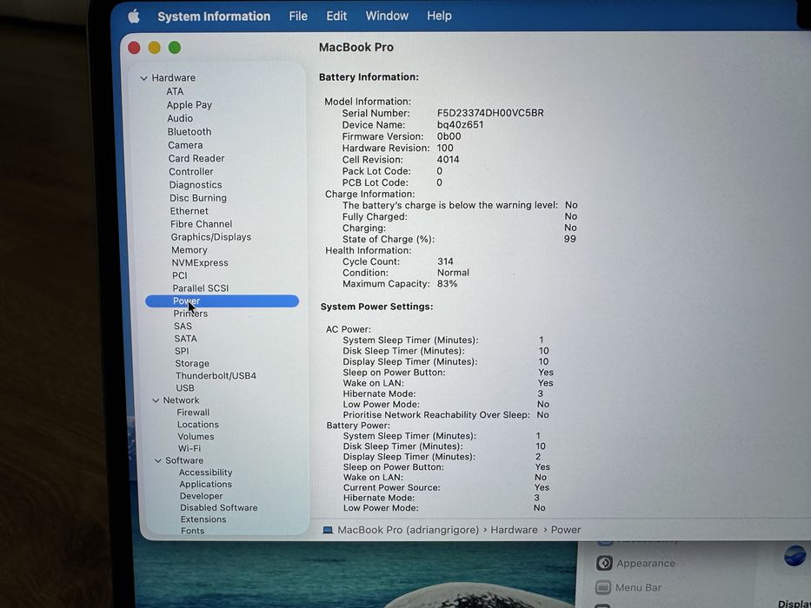Screen dimensions: 811x608
Task: Select Applications under Software
Action: 205,485
